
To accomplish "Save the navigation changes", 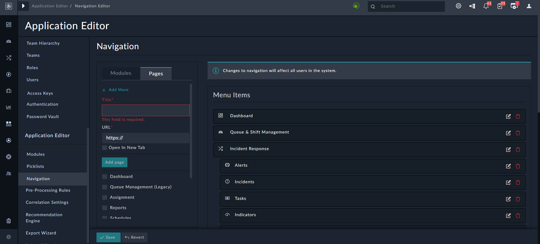I will 108,237.
